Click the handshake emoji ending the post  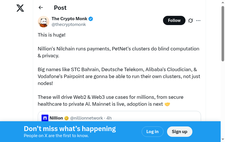coord(167,104)
